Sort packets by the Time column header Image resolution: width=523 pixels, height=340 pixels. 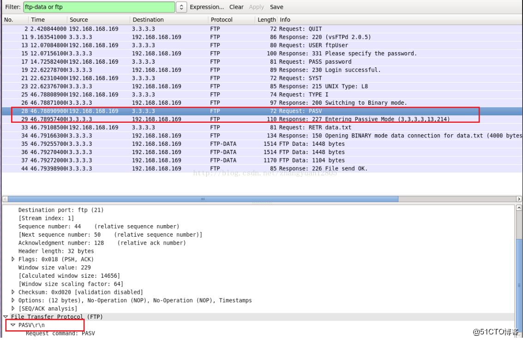(48, 20)
